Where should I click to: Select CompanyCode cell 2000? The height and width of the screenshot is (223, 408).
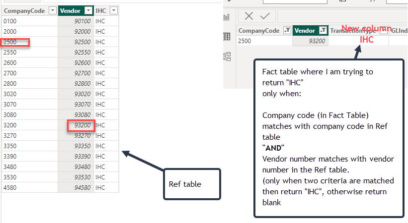(x=30, y=31)
